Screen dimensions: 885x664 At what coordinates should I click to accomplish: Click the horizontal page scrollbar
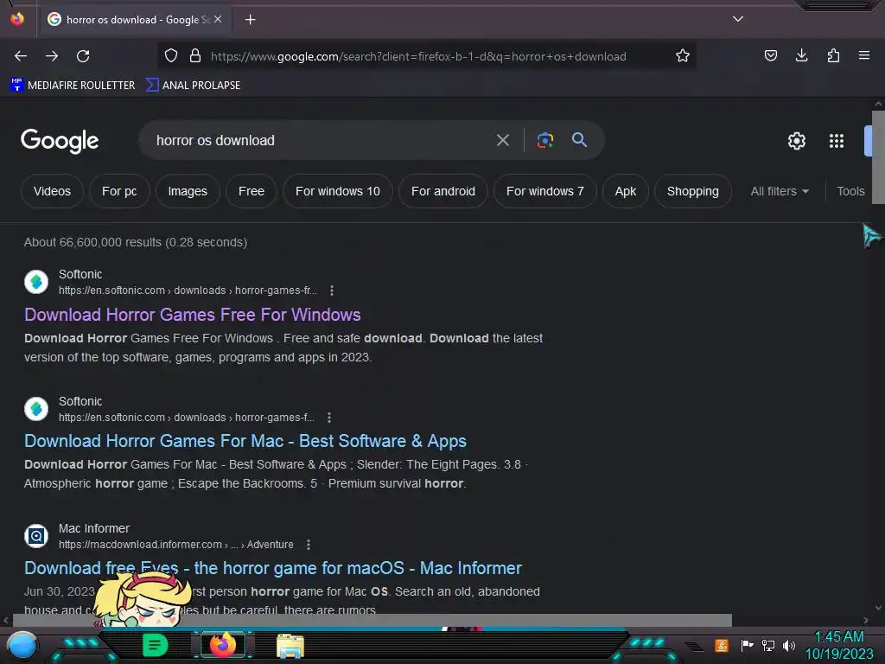coord(372,620)
